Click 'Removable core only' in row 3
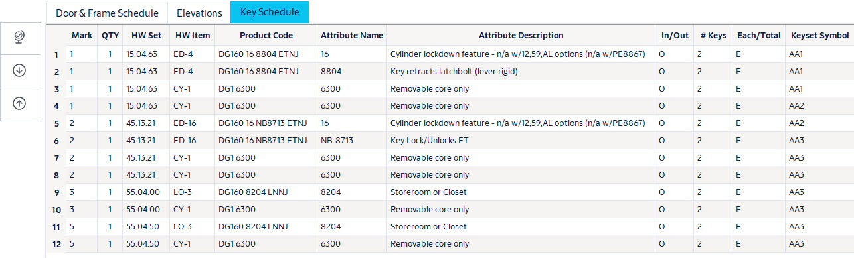854x258 pixels. (x=430, y=89)
